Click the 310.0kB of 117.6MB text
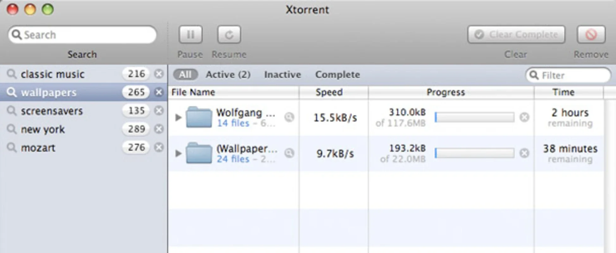Viewport: 616px width, 253px height. 401,117
